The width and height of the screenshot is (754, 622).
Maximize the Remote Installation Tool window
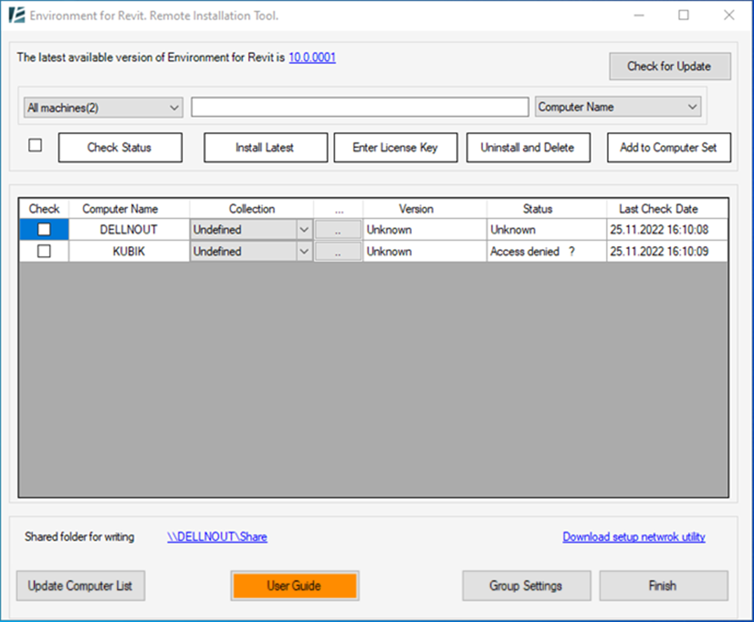(683, 15)
